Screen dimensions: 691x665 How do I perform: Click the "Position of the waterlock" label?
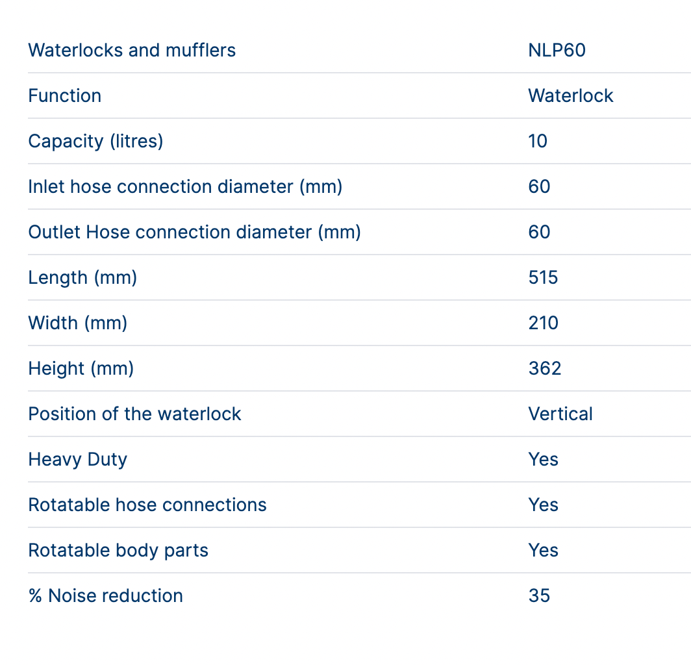point(134,414)
